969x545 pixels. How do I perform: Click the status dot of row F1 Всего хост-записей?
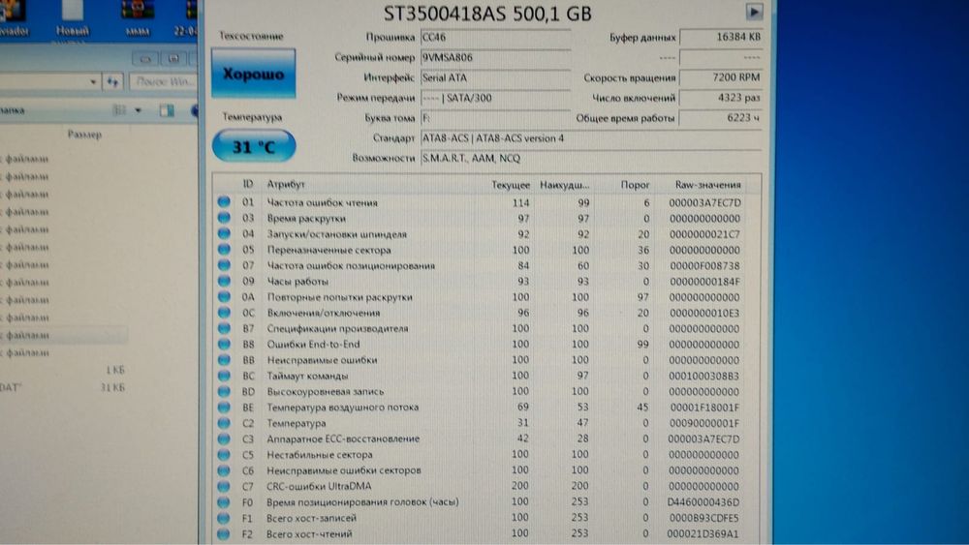click(224, 518)
